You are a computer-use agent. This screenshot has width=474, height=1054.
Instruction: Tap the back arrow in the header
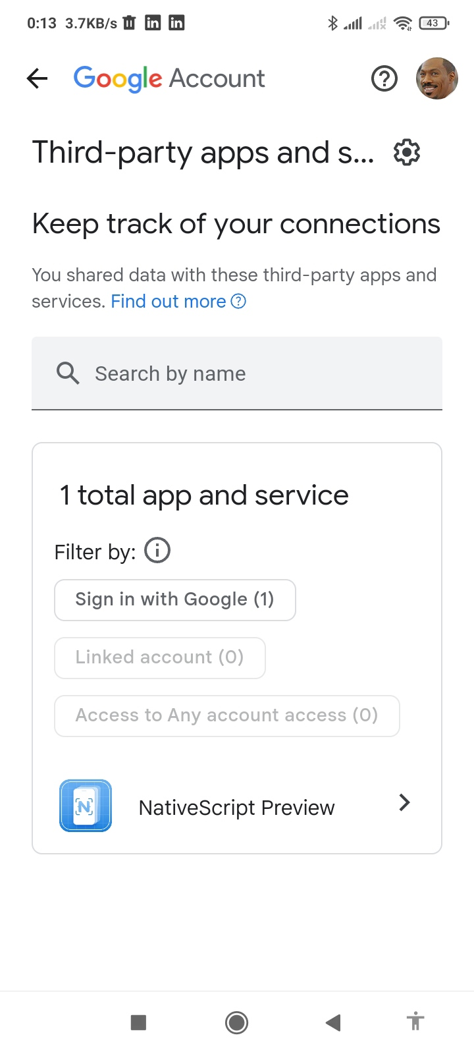pos(38,79)
